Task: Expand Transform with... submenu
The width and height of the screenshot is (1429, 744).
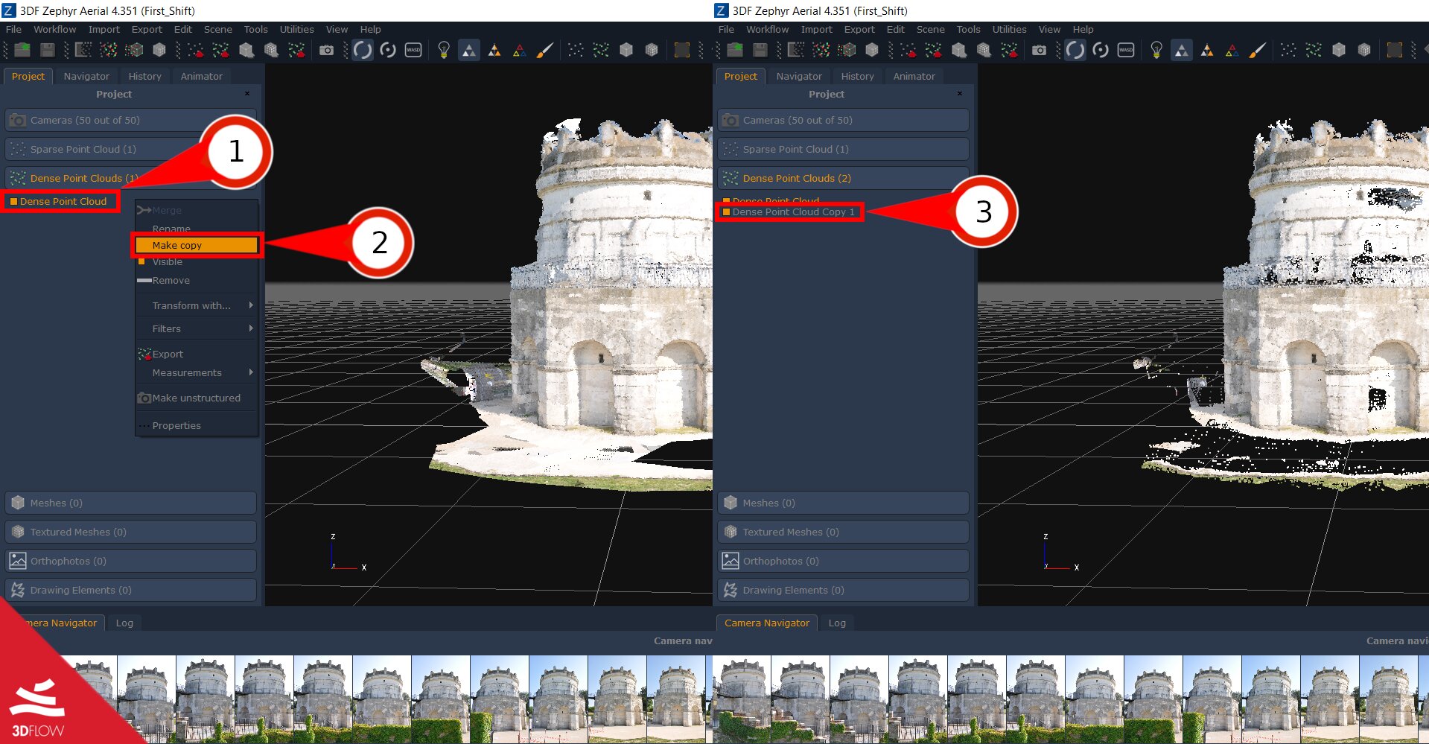Action: coord(197,305)
